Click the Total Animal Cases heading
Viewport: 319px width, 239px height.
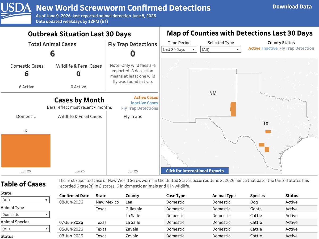click(52, 44)
